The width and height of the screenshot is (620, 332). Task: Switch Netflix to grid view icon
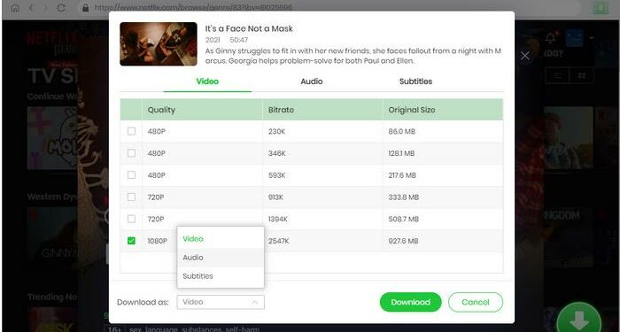[581, 75]
